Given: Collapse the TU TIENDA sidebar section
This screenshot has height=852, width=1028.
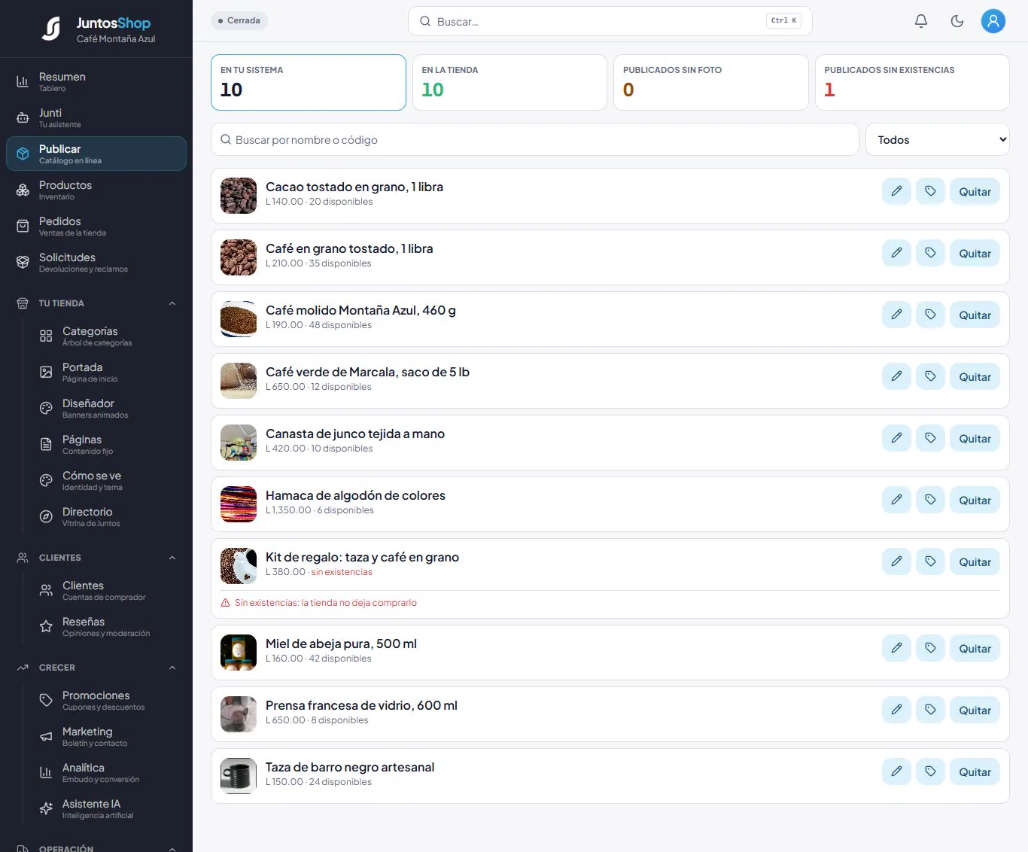Looking at the screenshot, I should point(96,303).
